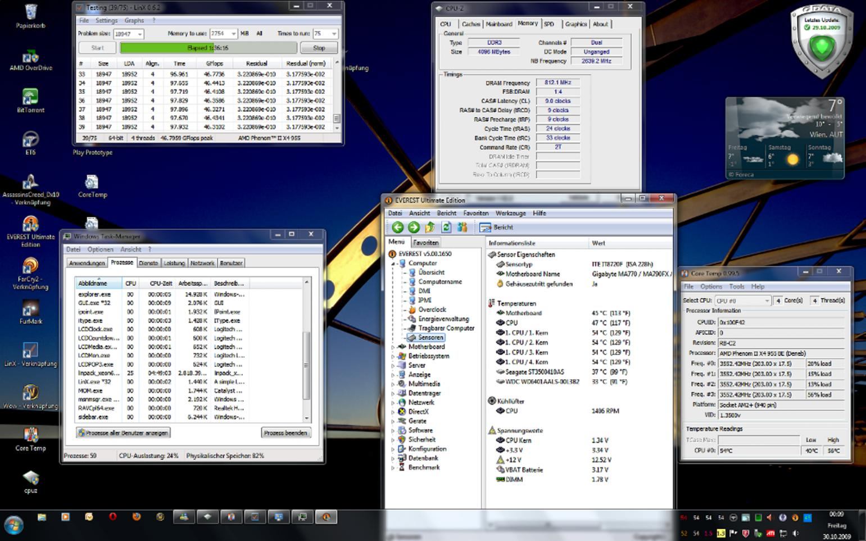The image size is (866, 541).
Task: Click the green Forward arrow in EVEREST toolbar
Action: [x=414, y=227]
